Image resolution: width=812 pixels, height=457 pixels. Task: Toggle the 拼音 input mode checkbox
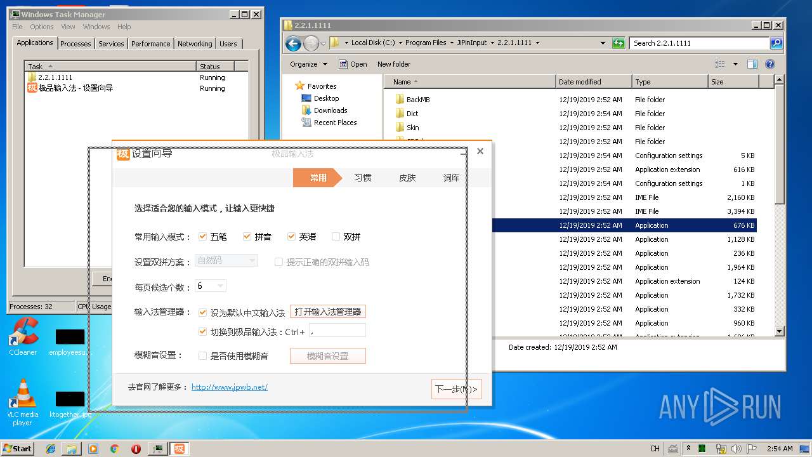(x=247, y=237)
